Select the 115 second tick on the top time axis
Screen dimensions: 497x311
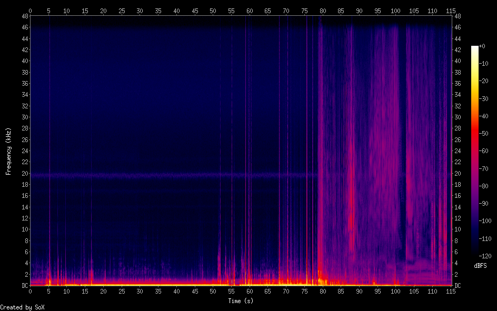tap(450, 11)
